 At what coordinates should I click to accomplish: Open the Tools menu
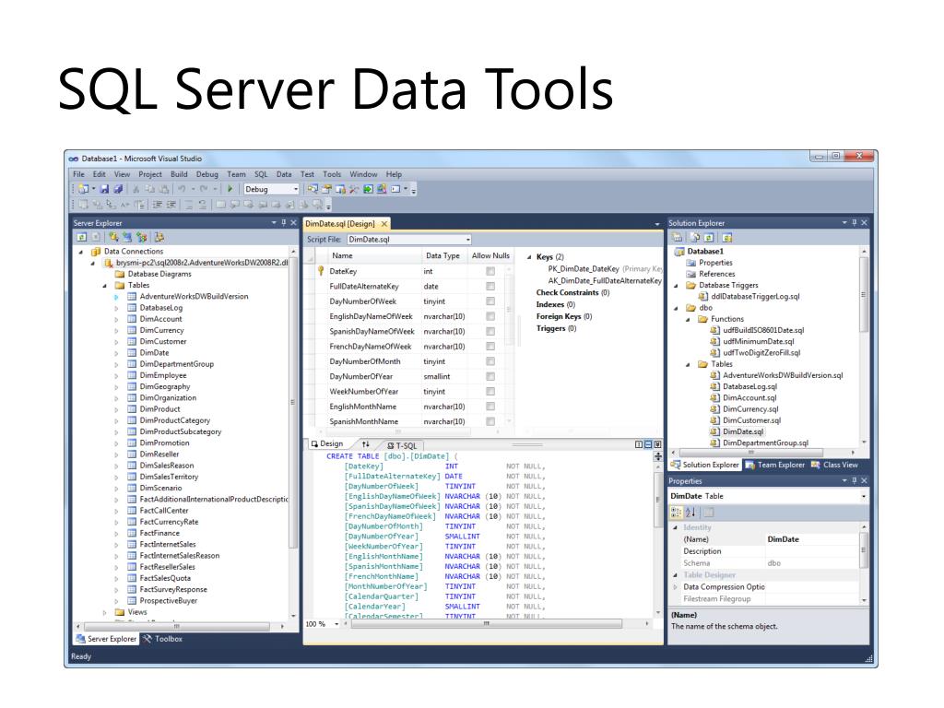[x=332, y=174]
